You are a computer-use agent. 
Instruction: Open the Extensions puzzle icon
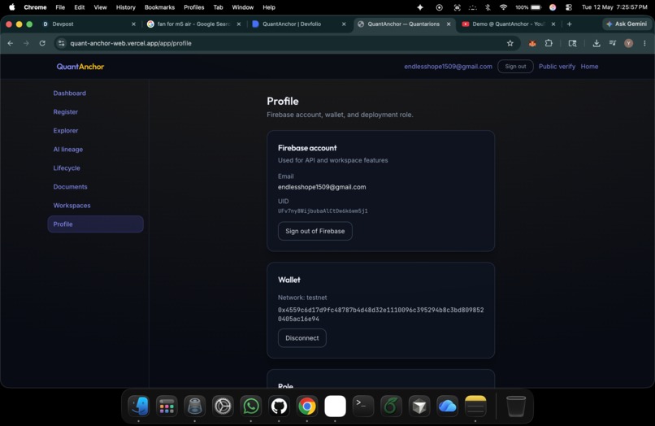point(549,43)
